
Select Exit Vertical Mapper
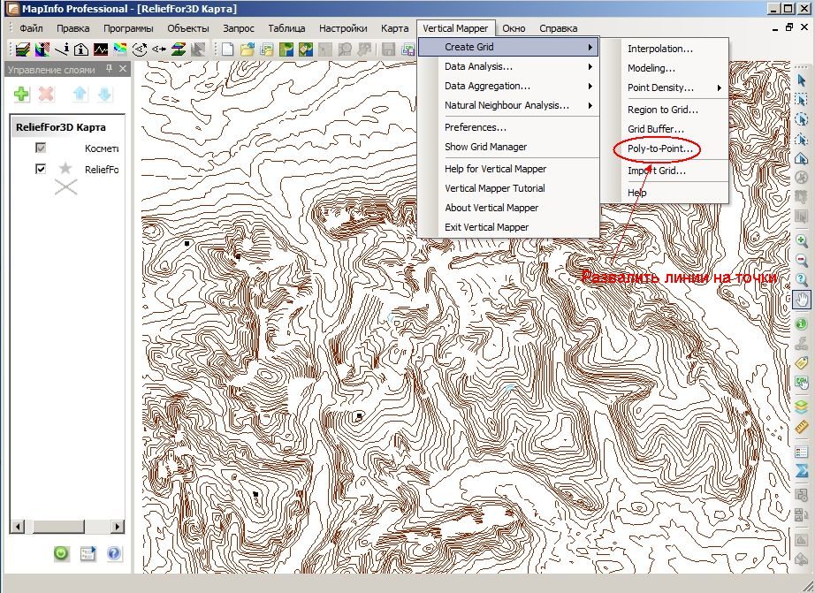[486, 227]
